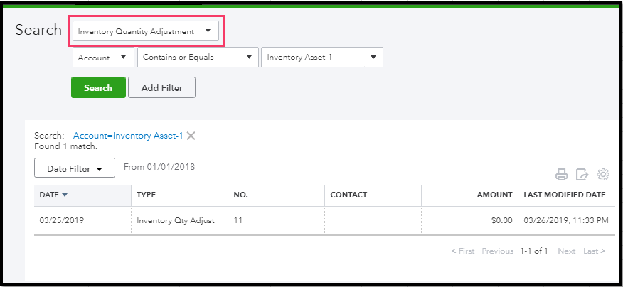
Task: Open the Inventory Asset-1 value dropdown
Action: click(322, 58)
